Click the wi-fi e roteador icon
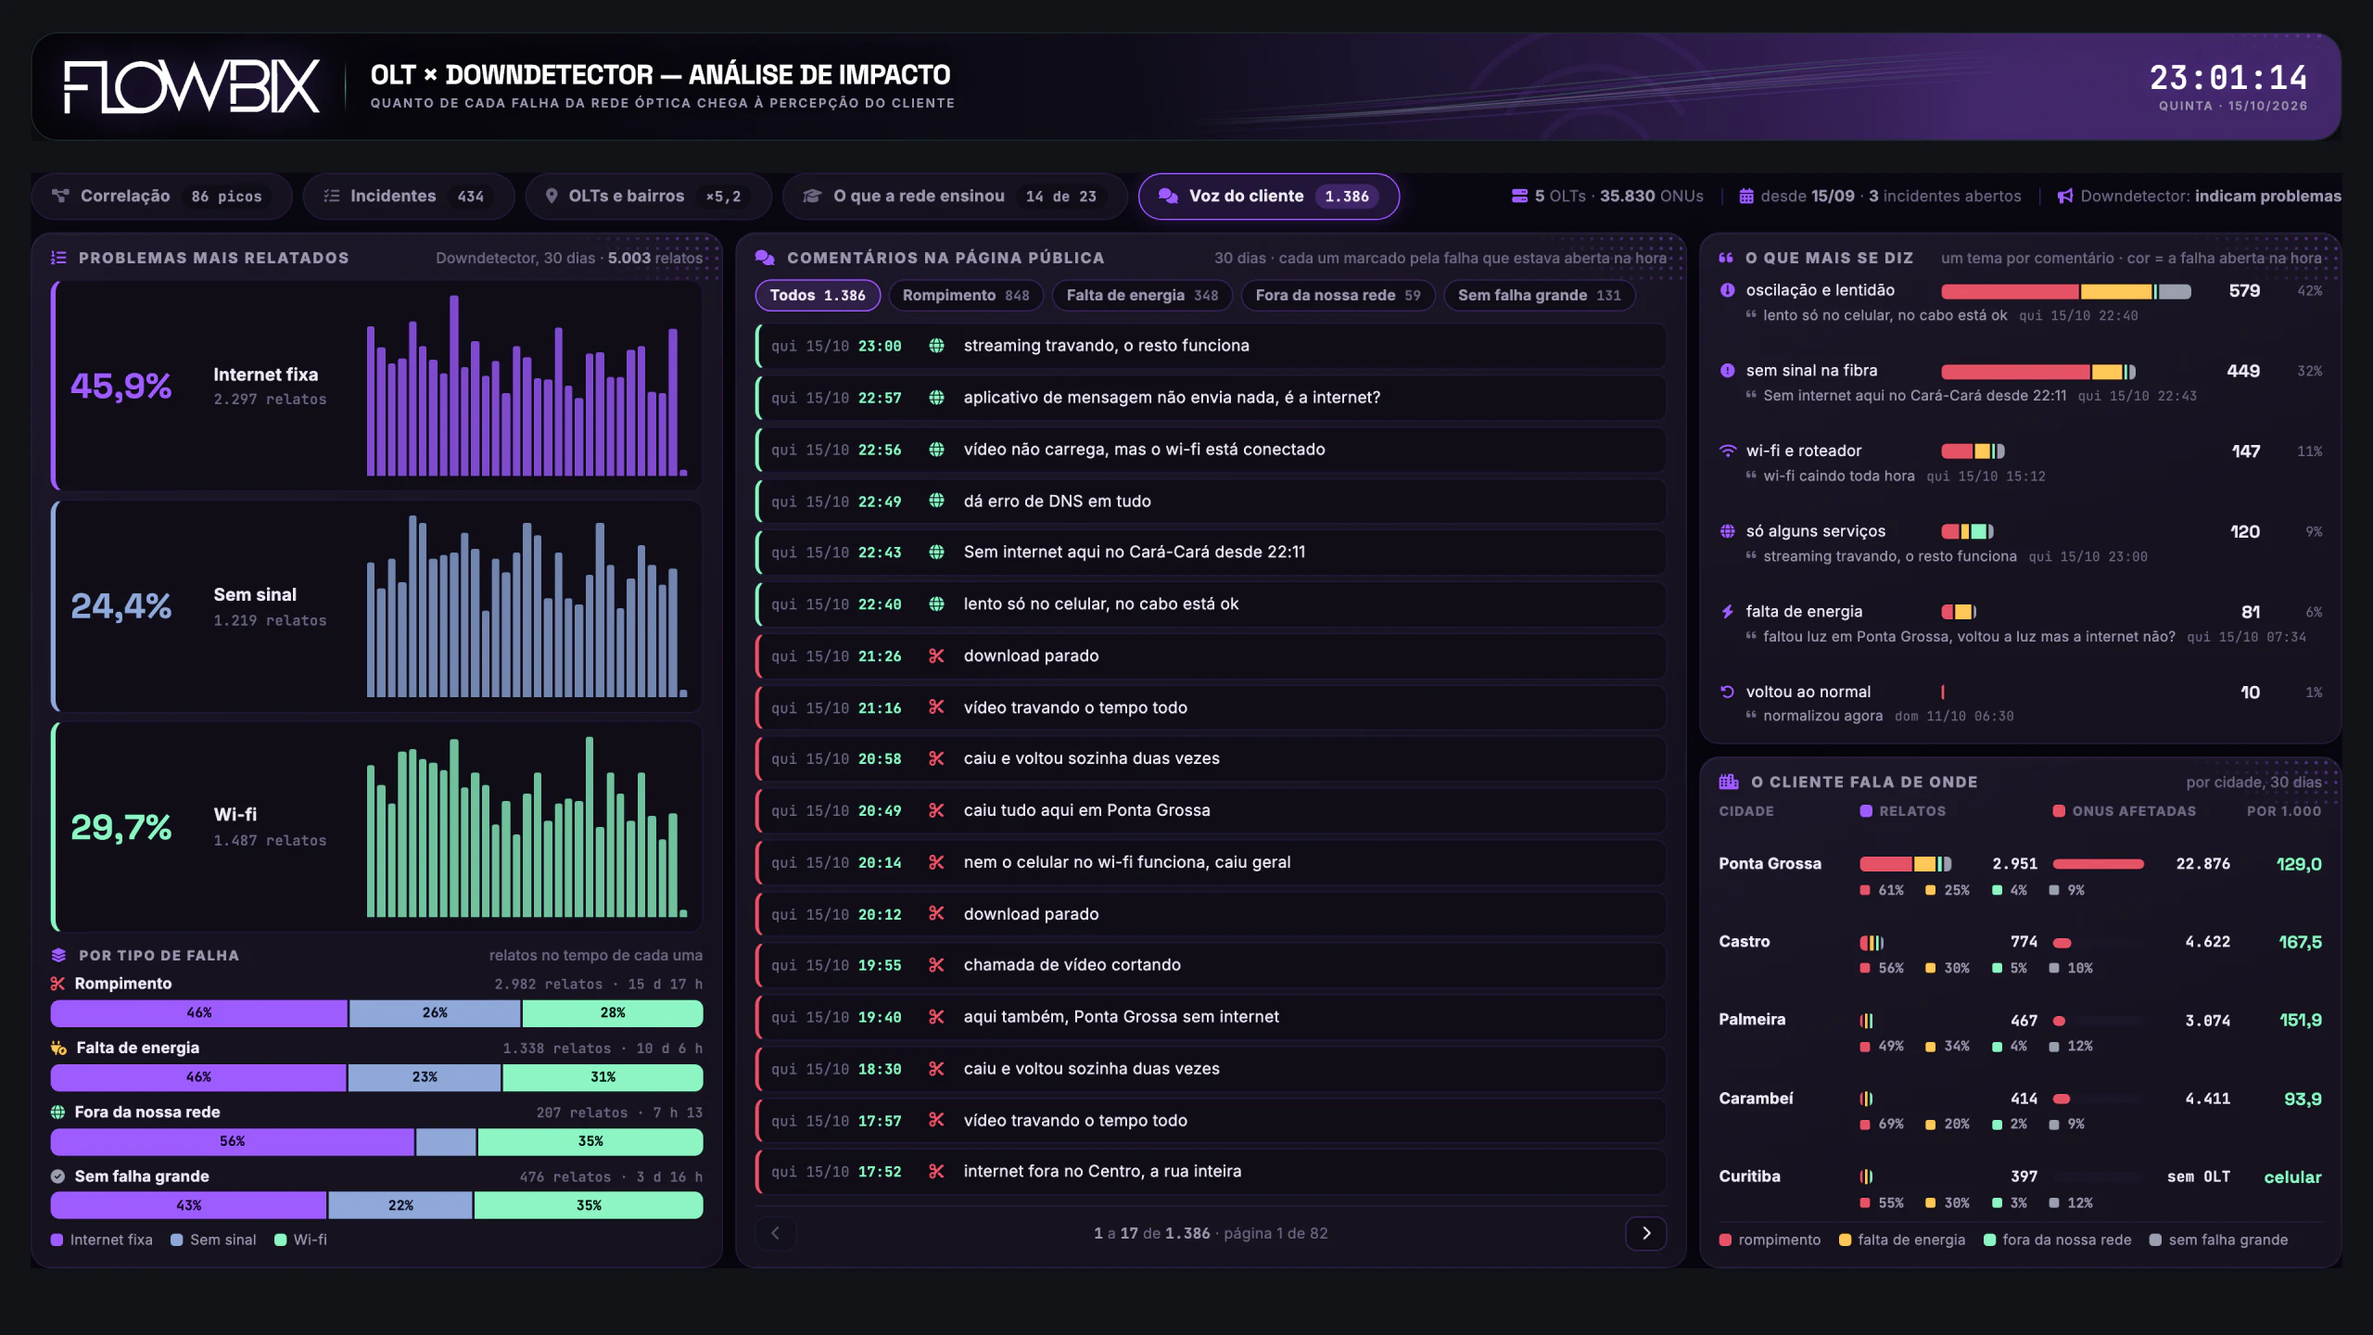Image resolution: width=2373 pixels, height=1335 pixels. coord(1728,451)
